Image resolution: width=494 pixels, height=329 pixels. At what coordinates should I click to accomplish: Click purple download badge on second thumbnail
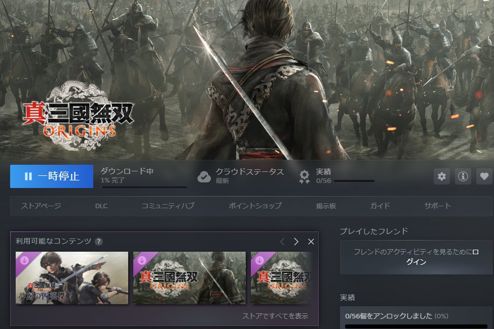pyautogui.click(x=142, y=260)
